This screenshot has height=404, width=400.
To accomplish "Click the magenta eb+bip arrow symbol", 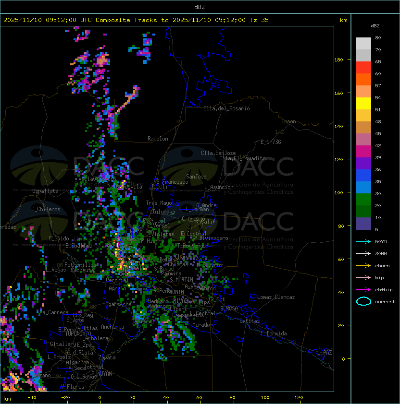I will tap(363, 290).
